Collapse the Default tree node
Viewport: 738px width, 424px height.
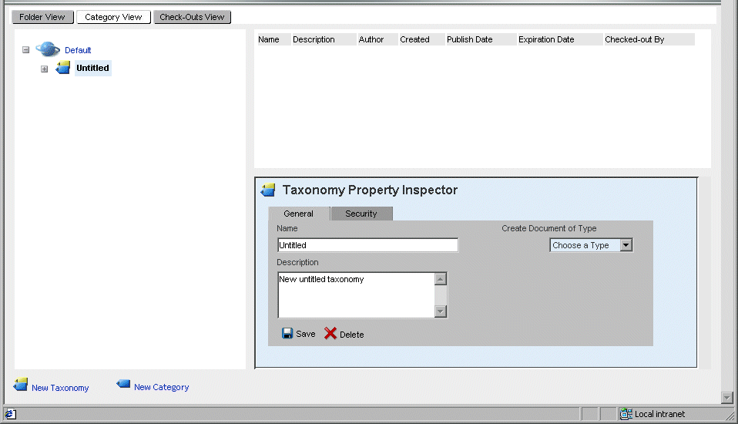tap(26, 49)
